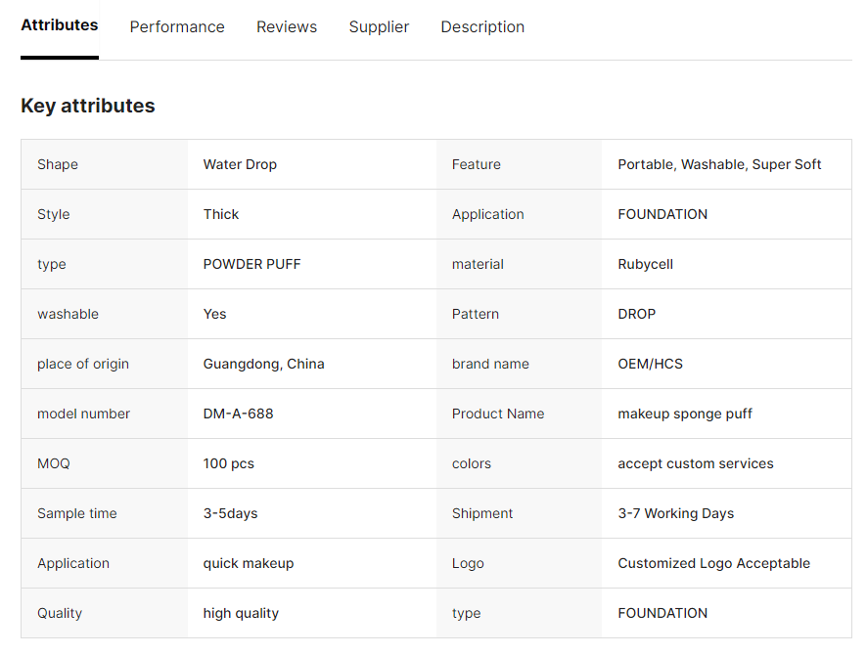Select the 100 pcs MOQ value
This screenshot has height=655, width=867.
pos(228,463)
